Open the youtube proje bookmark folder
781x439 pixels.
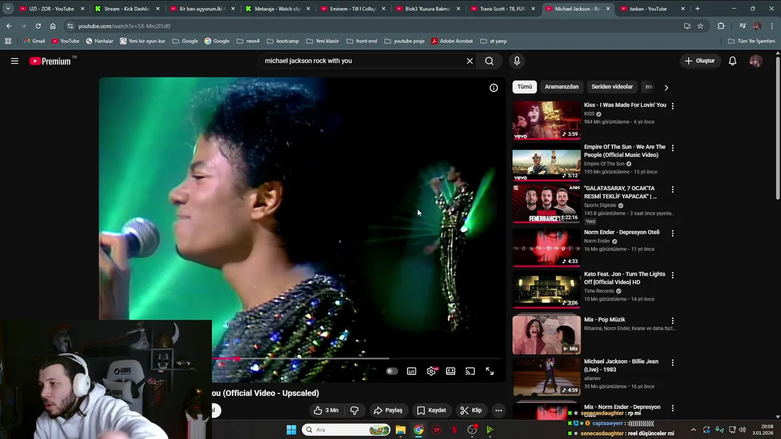(x=405, y=41)
